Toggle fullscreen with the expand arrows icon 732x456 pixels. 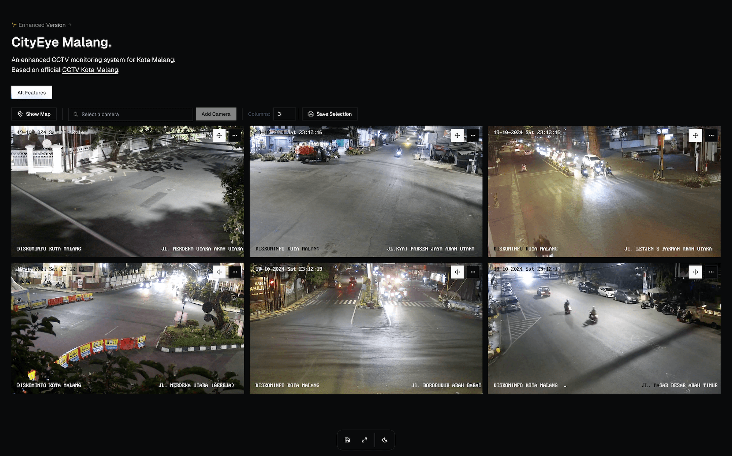click(x=365, y=440)
